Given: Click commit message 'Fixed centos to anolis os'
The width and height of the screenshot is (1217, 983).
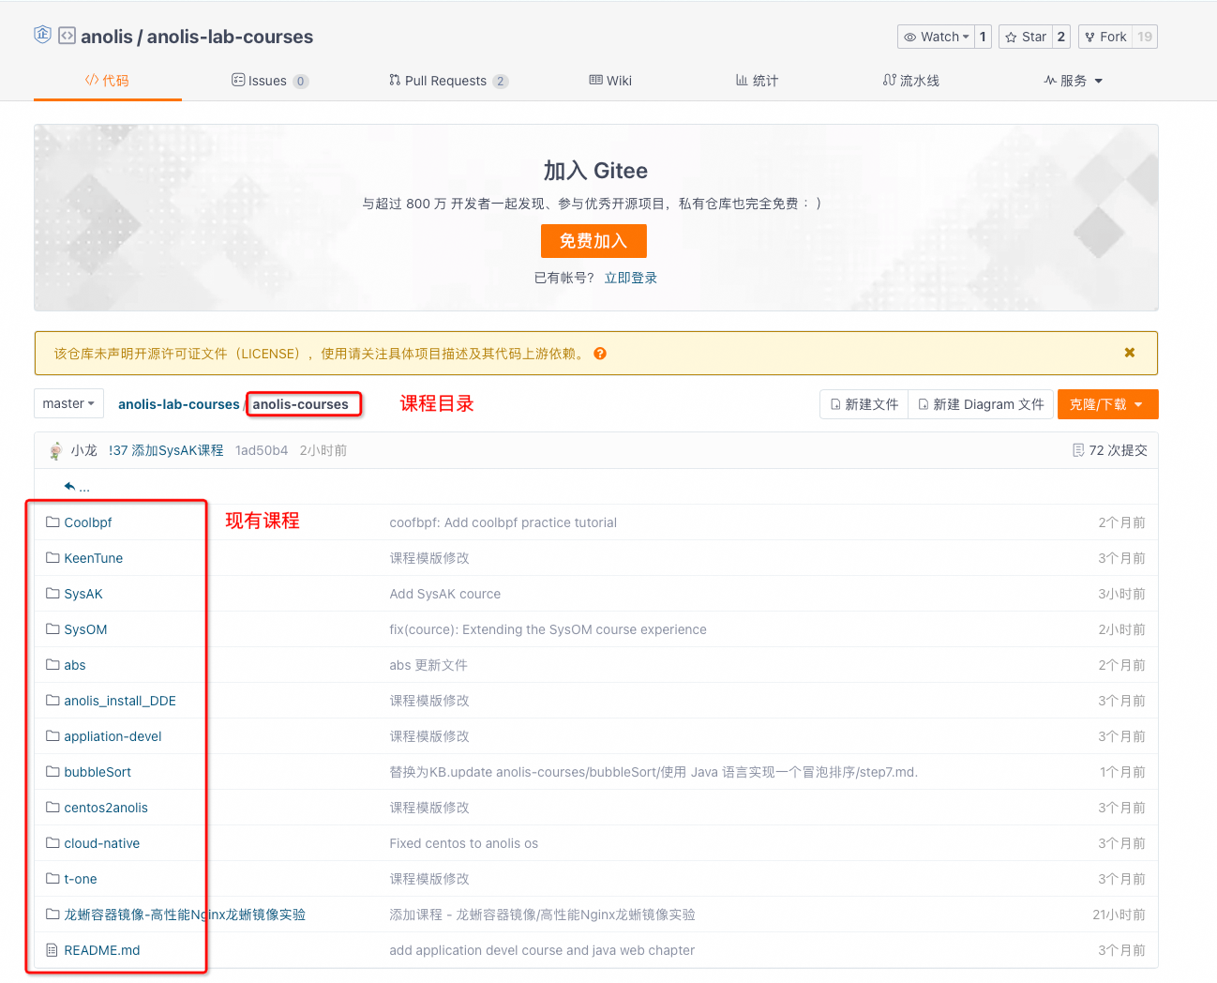Looking at the screenshot, I should (x=464, y=843).
